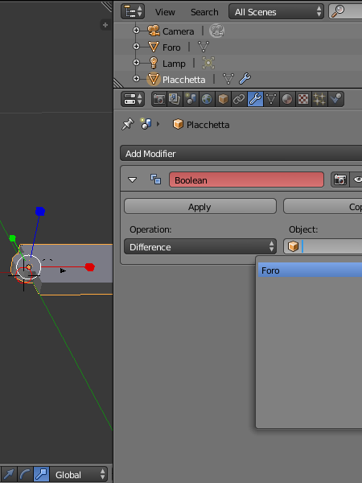The image size is (362, 483).
Task: Open the outliner View menu
Action: point(165,12)
